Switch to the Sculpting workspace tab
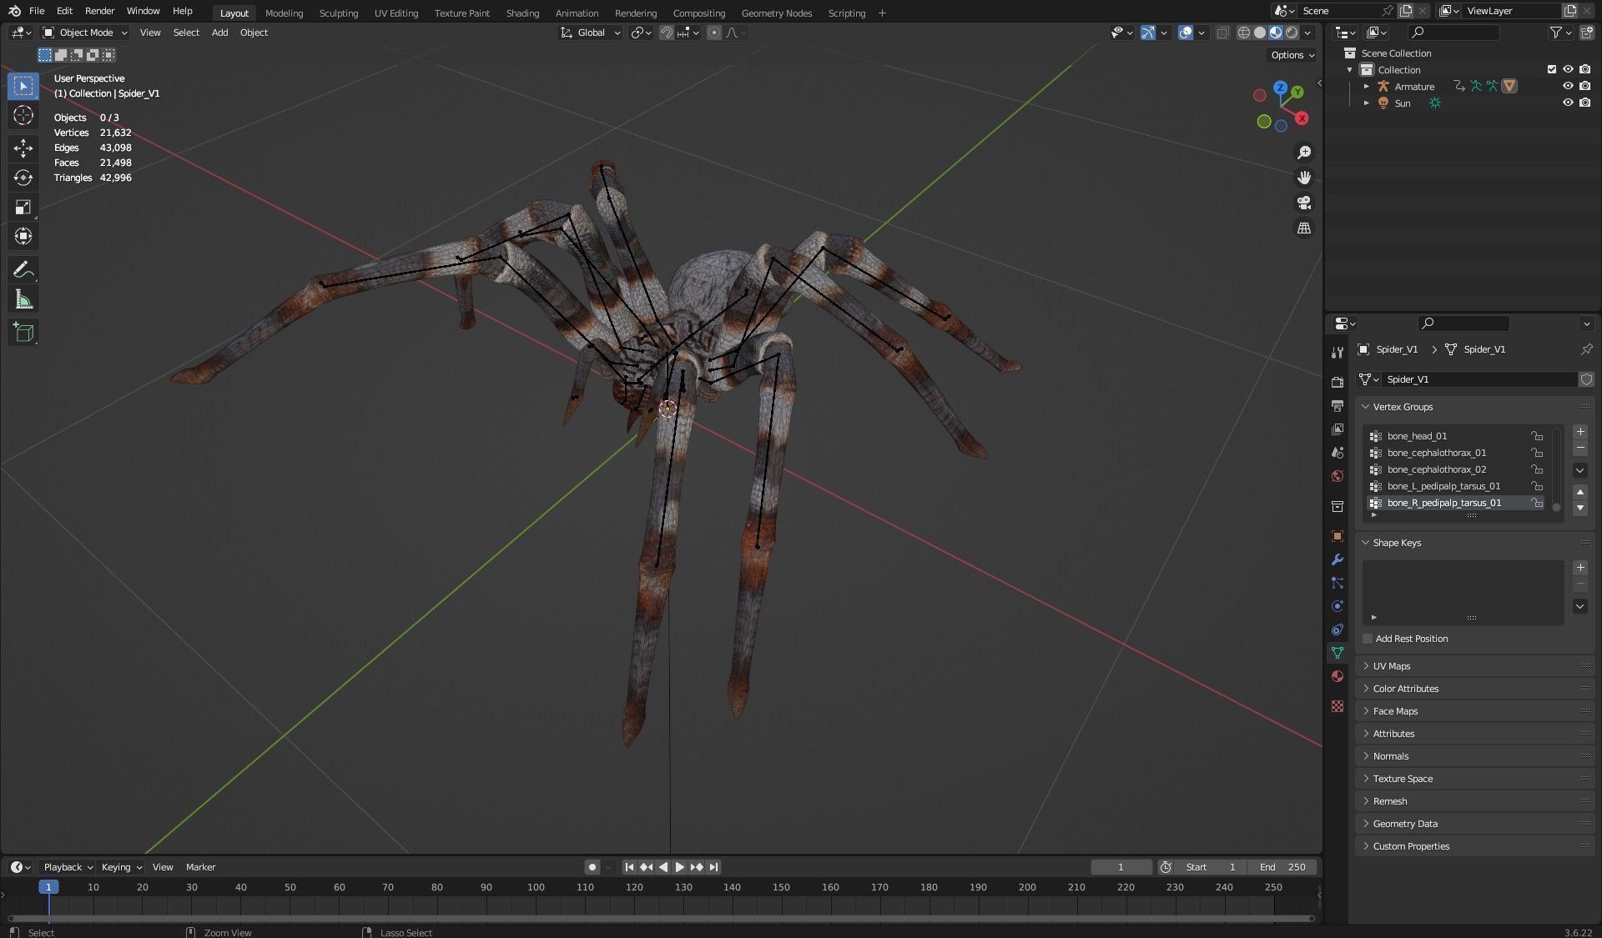This screenshot has width=1602, height=938. tap(339, 13)
